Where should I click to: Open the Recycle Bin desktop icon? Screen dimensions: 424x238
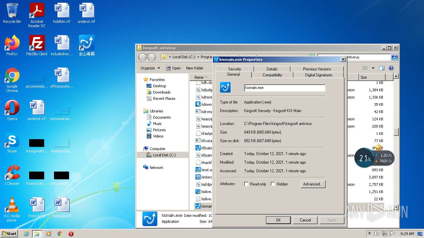12,13
